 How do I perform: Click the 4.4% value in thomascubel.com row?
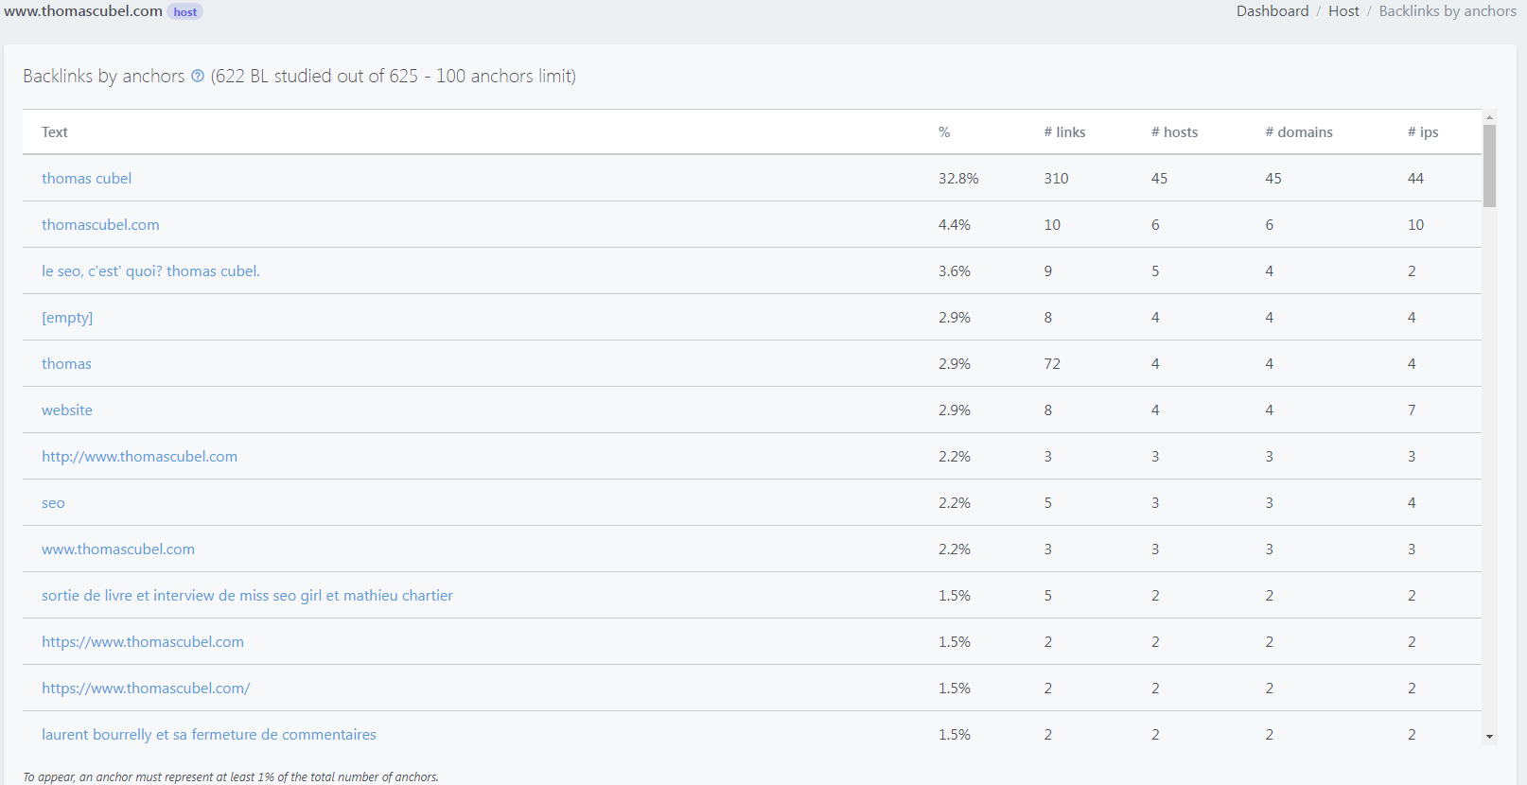(x=955, y=225)
